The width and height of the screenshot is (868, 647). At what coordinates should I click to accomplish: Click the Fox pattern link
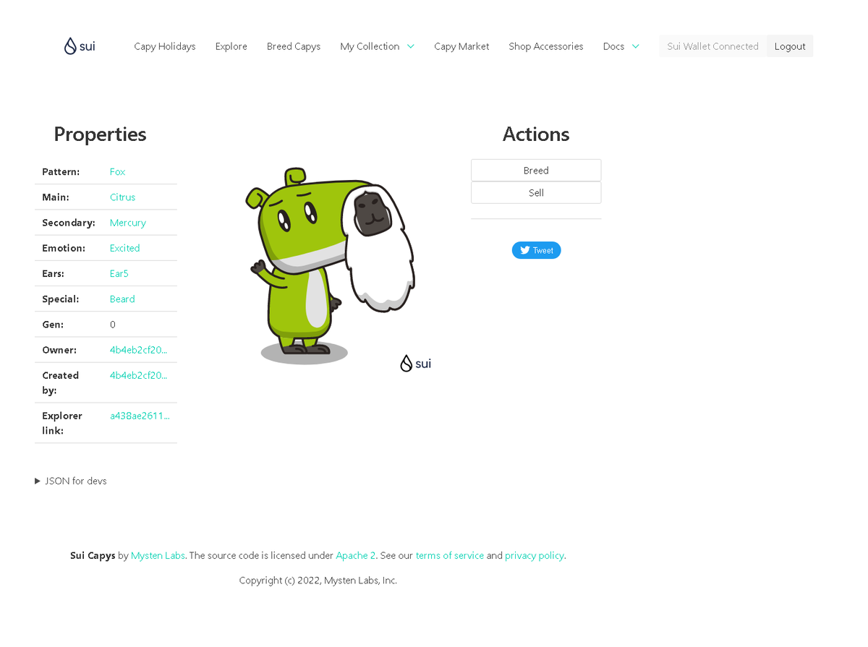[x=117, y=172]
